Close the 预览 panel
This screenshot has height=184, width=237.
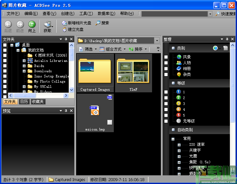(71, 111)
